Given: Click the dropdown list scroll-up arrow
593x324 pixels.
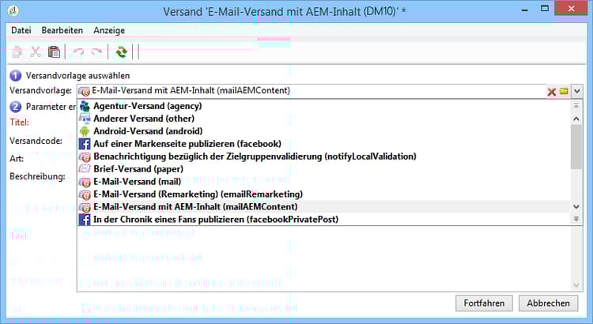Looking at the screenshot, I should pos(576,119).
